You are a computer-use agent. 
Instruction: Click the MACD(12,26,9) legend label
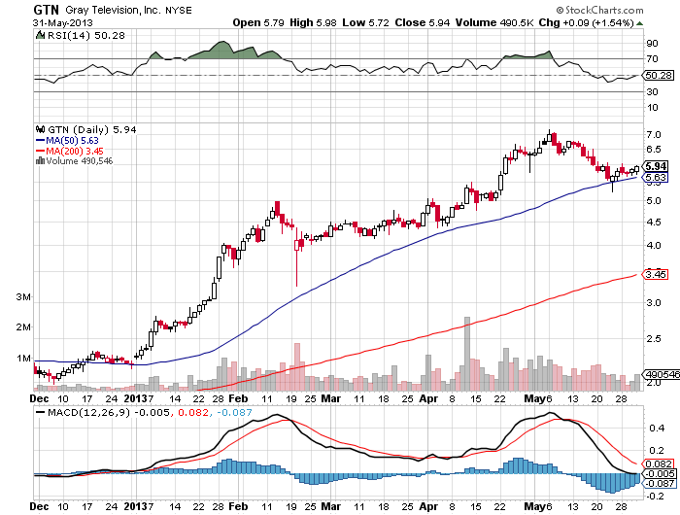(x=89, y=413)
